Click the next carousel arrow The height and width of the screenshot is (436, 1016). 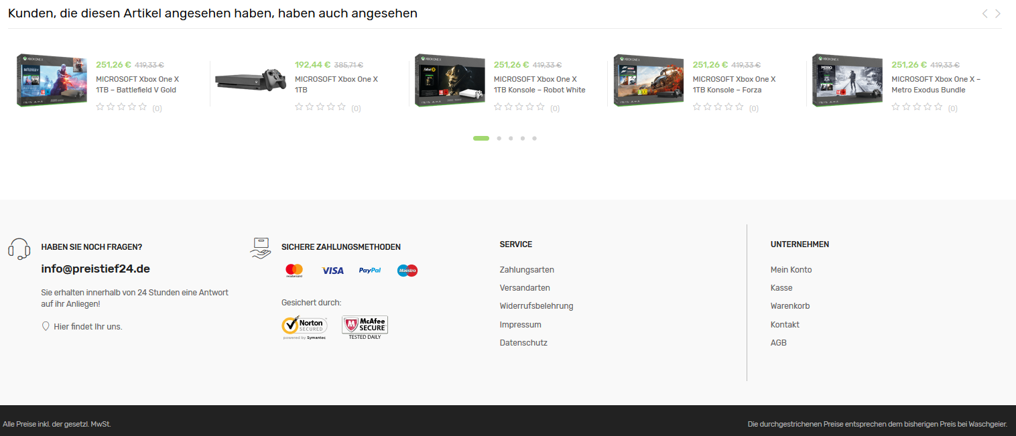[x=998, y=13]
